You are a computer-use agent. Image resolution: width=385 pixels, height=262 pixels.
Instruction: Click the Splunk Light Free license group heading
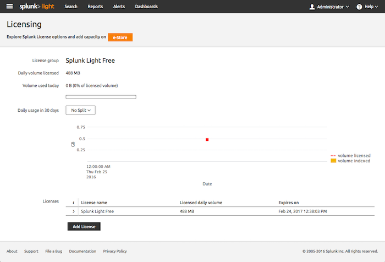pyautogui.click(x=90, y=61)
